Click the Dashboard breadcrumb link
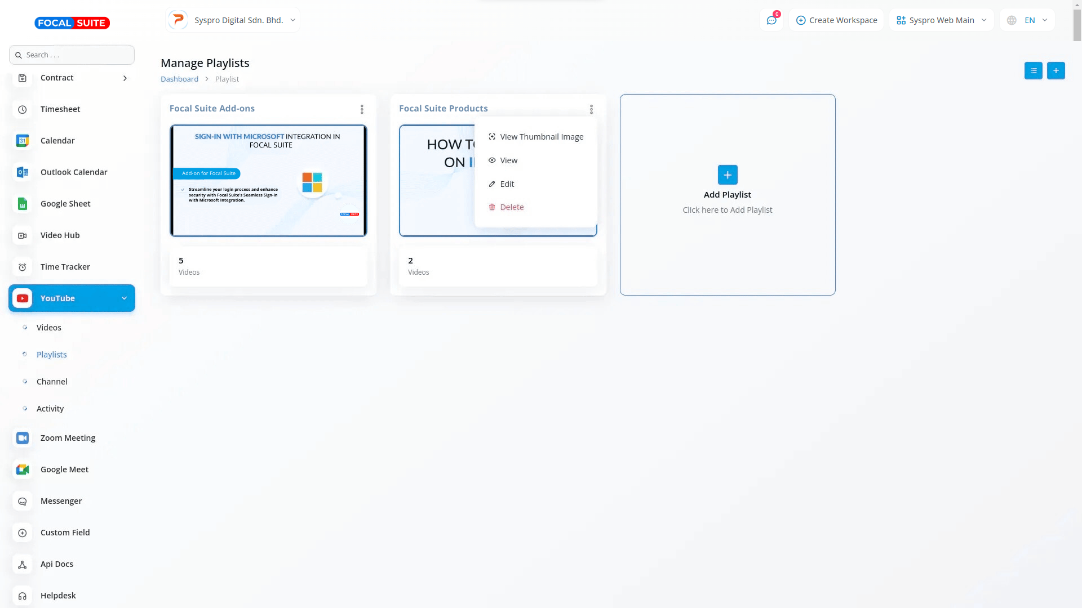The image size is (1082, 608). 179,79
